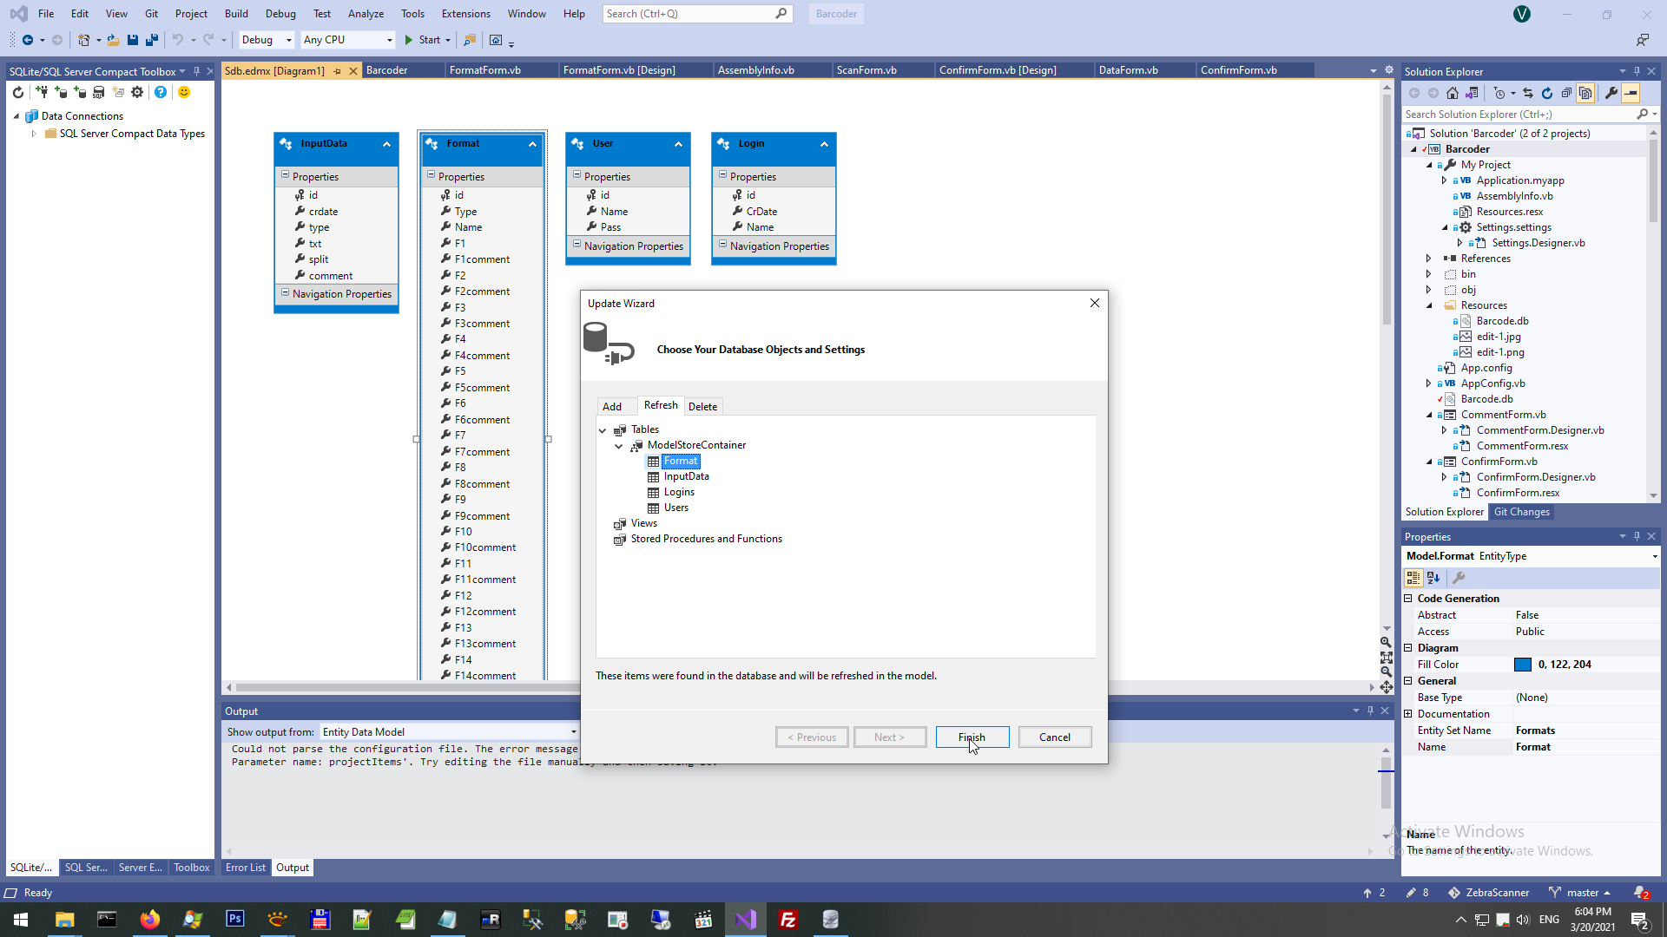The image size is (1667, 937).
Task: Click the Fill Color blue swatch
Action: [x=1522, y=665]
